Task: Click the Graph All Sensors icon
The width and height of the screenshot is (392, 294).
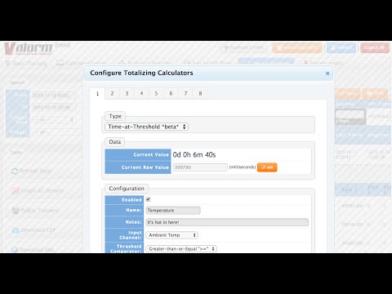Action: point(16,191)
